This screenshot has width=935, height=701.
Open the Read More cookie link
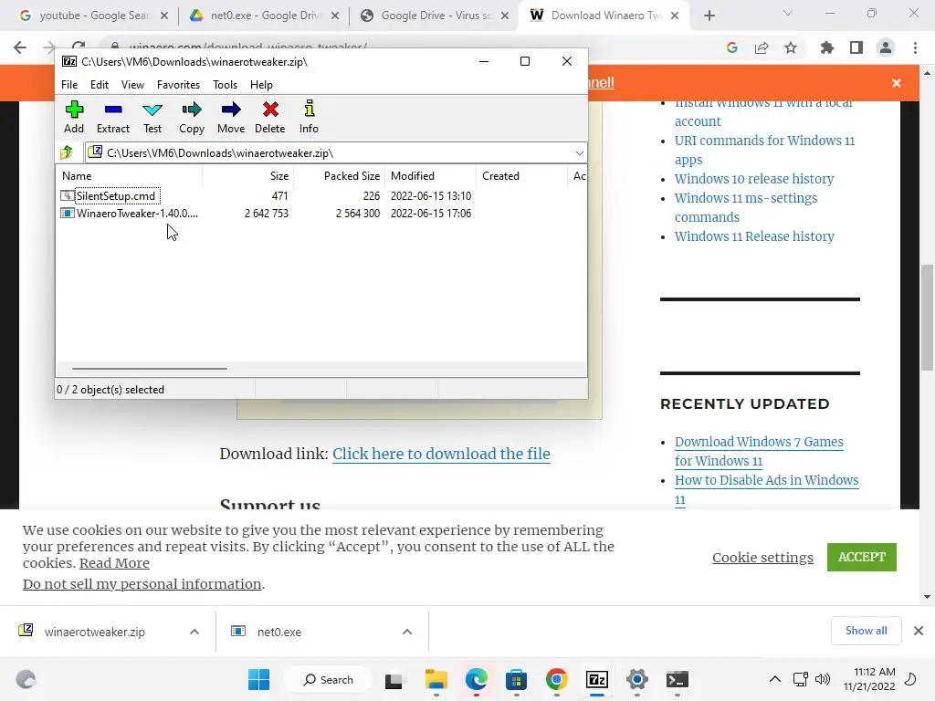114,563
